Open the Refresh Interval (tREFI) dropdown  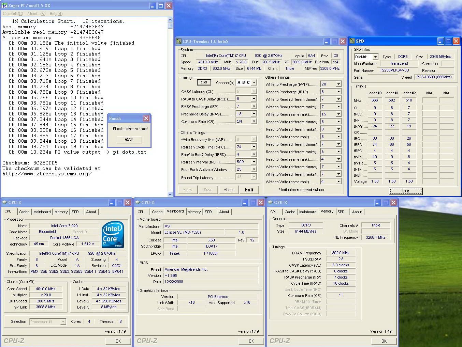(x=254, y=162)
